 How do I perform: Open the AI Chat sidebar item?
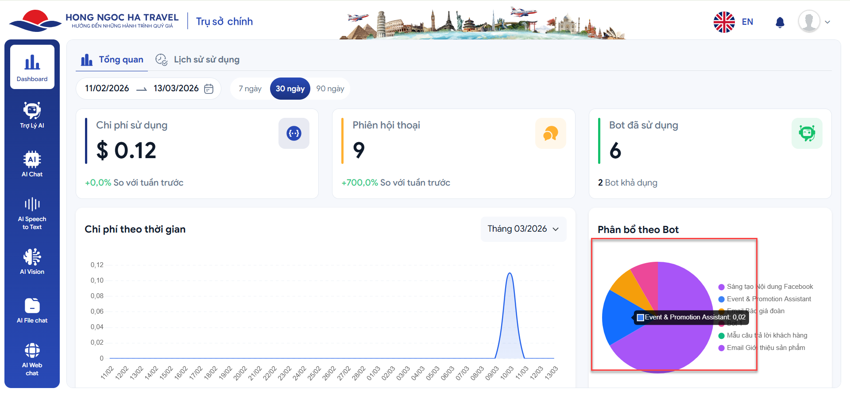(x=32, y=163)
